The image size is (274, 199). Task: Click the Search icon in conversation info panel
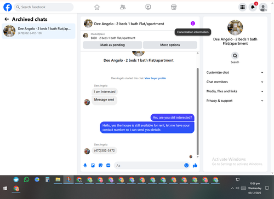click(x=235, y=56)
